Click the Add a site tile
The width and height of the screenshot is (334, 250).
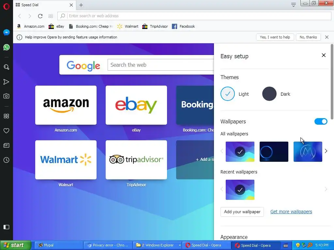coord(195,160)
